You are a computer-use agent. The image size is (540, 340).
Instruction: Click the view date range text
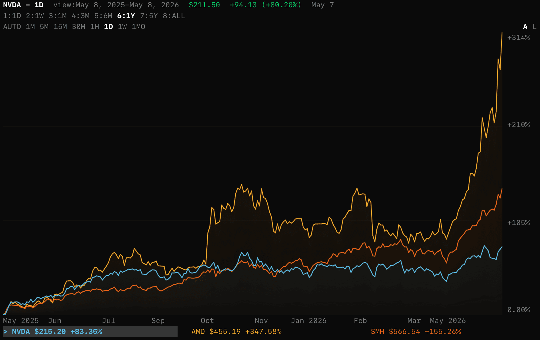(116, 5)
